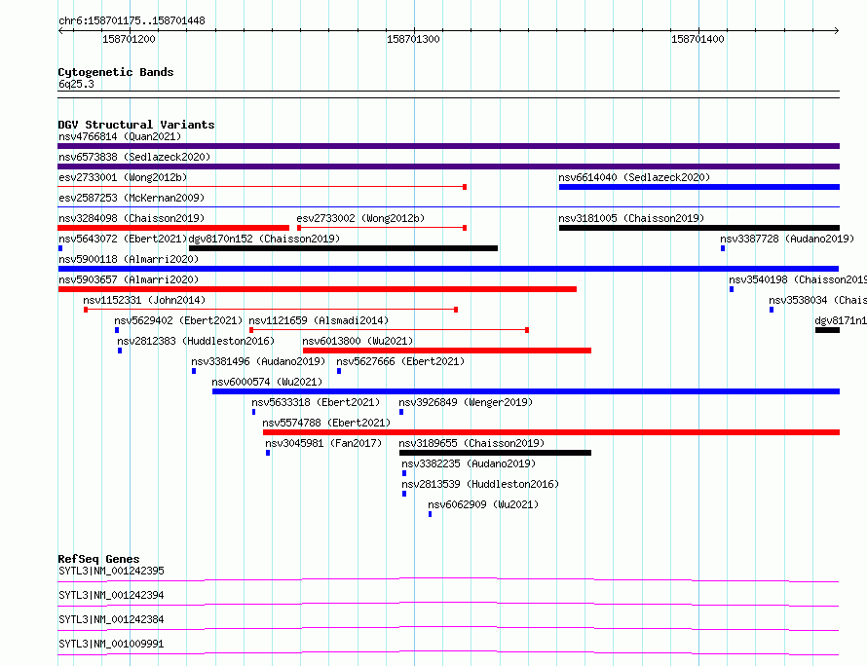Select the nsv6573838 (Sedlazeck2020) variant label

tap(134, 157)
